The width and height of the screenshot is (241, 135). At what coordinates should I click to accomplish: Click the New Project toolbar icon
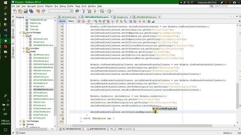(20, 11)
